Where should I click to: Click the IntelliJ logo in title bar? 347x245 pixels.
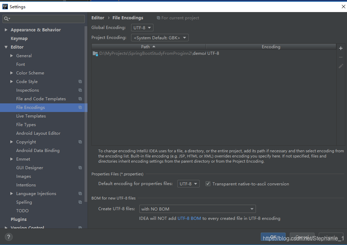pyautogui.click(x=5, y=7)
